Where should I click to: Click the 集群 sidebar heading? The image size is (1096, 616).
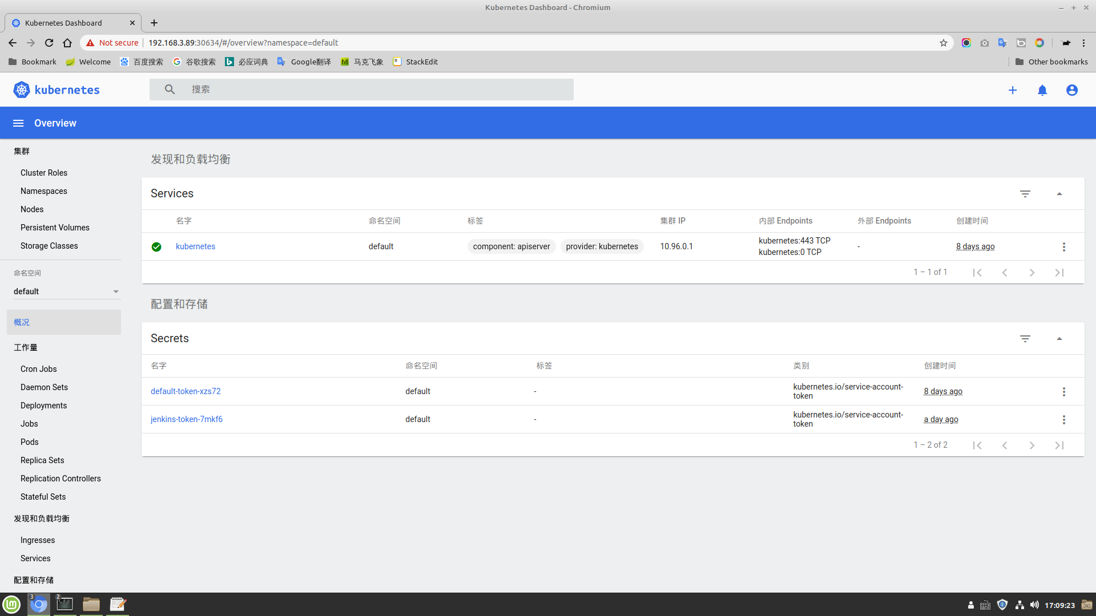(x=22, y=151)
